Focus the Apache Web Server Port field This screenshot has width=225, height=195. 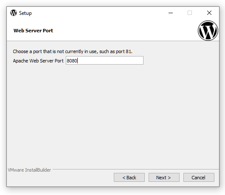pos(104,60)
